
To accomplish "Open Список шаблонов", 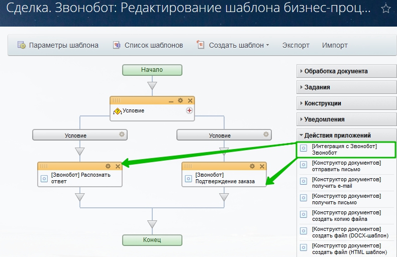I will tap(148, 45).
